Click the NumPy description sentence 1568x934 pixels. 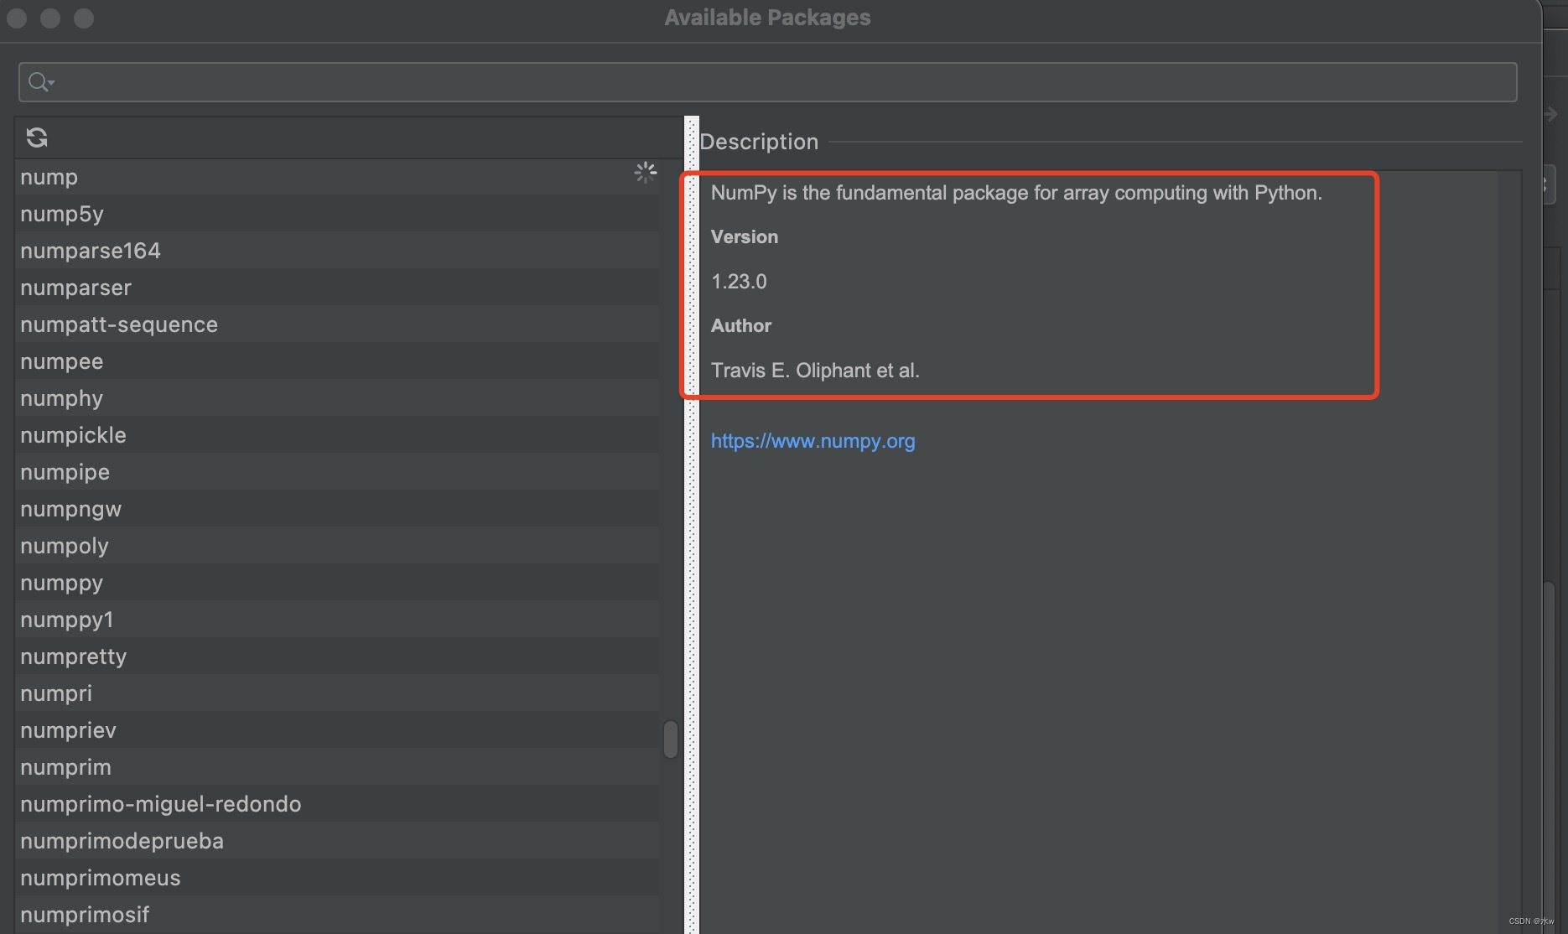[1016, 193]
